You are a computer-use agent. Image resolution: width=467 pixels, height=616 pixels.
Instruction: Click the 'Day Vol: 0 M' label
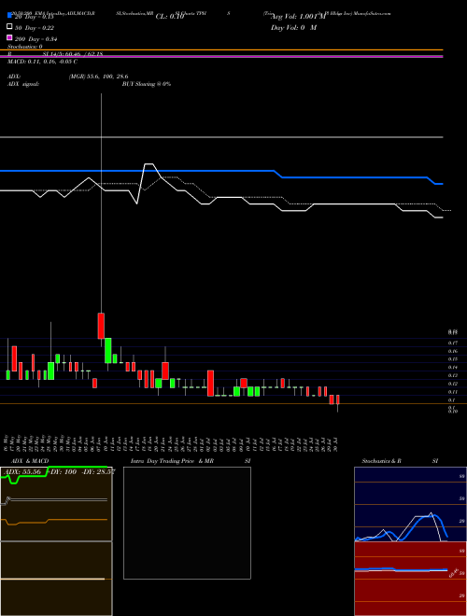point(293,27)
